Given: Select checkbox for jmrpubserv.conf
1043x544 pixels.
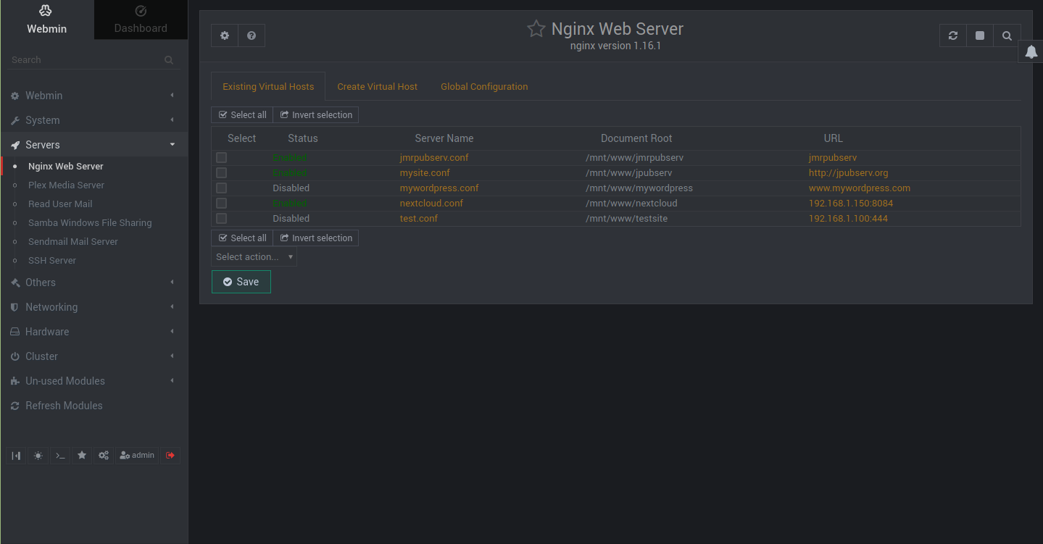Looking at the screenshot, I should [x=221, y=157].
